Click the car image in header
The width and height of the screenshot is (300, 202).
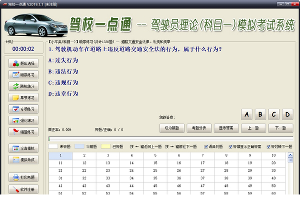(x=36, y=25)
